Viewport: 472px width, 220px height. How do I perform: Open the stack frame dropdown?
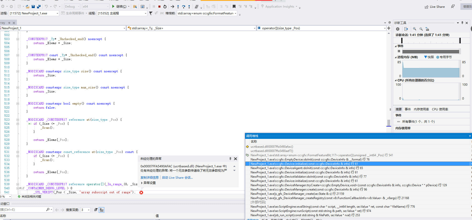pos(207,13)
